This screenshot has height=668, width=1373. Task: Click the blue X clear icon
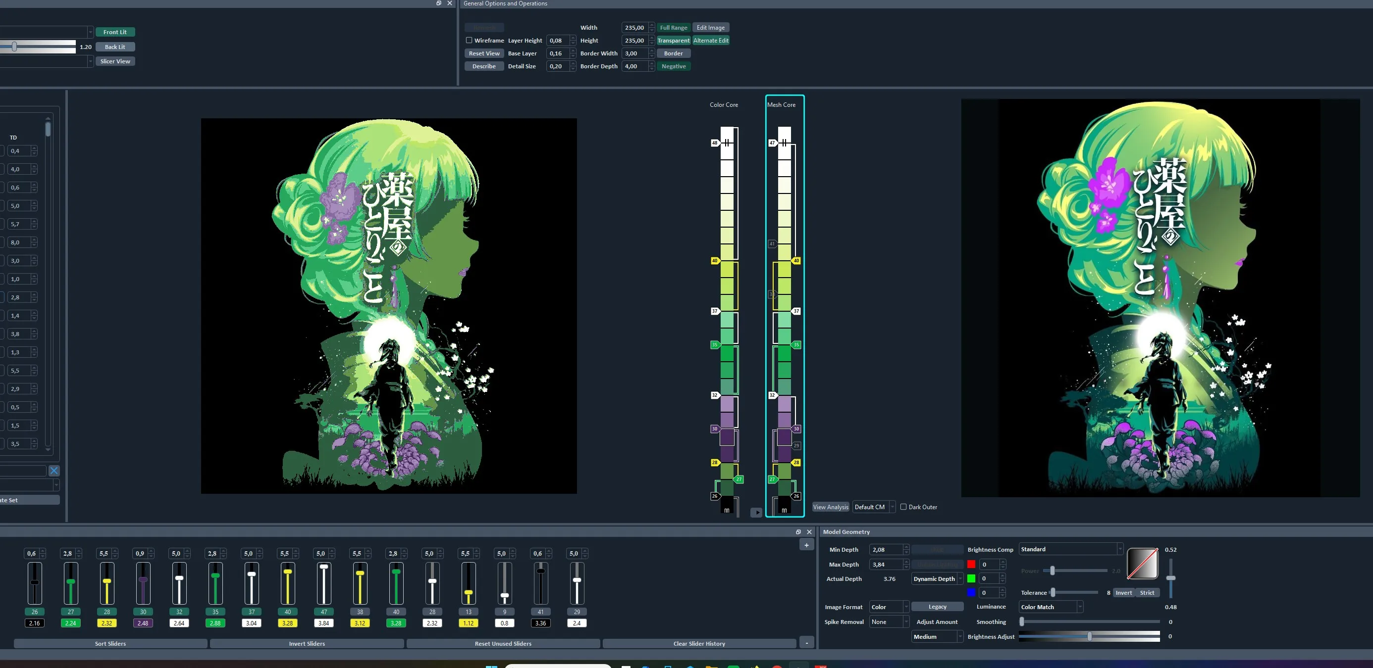pyautogui.click(x=54, y=471)
